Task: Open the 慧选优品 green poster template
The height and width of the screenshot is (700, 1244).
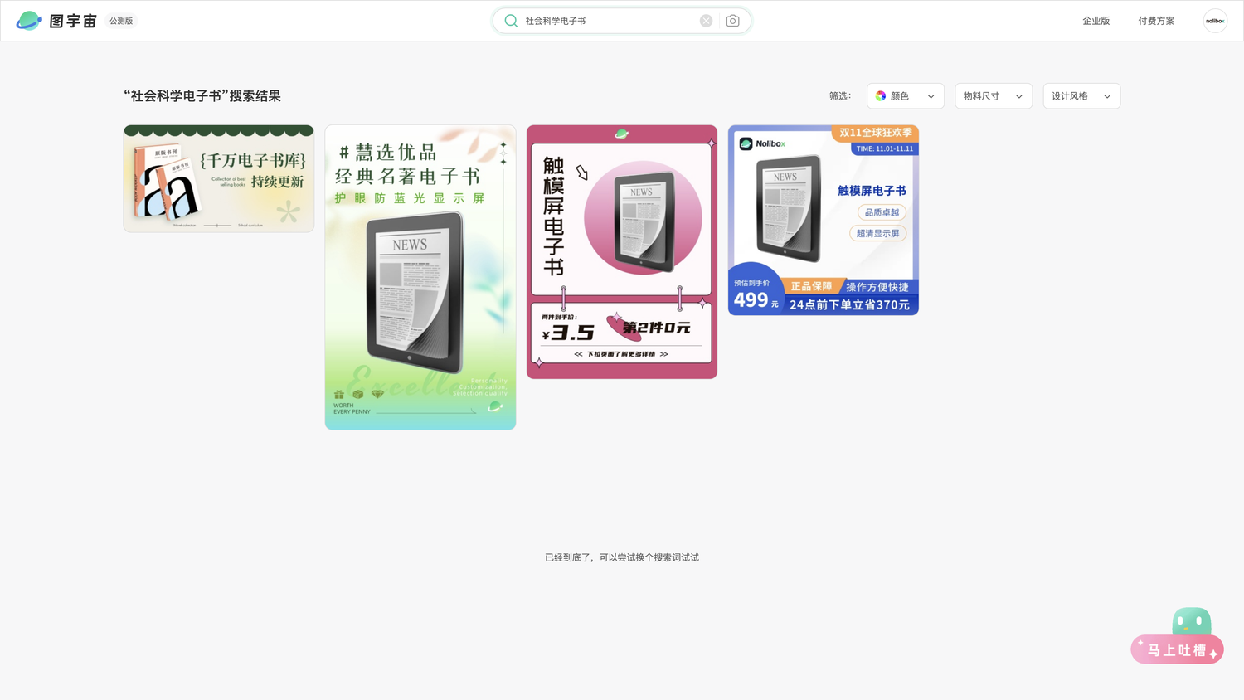Action: [420, 277]
